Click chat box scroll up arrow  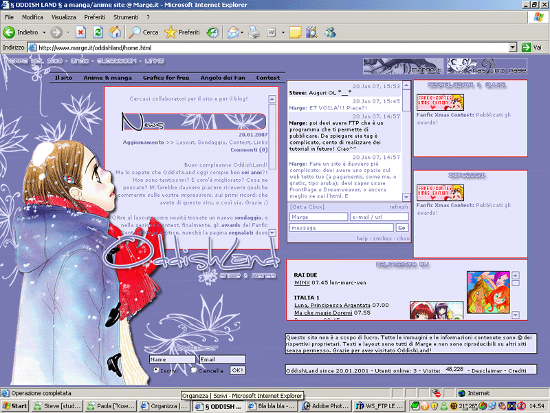pyautogui.click(x=406, y=85)
